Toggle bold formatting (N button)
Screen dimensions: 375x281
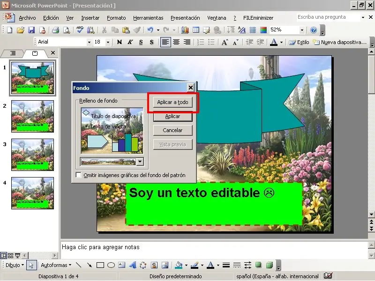(x=120, y=42)
